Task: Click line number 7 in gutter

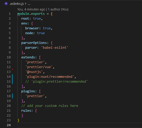Action: click(10, 43)
